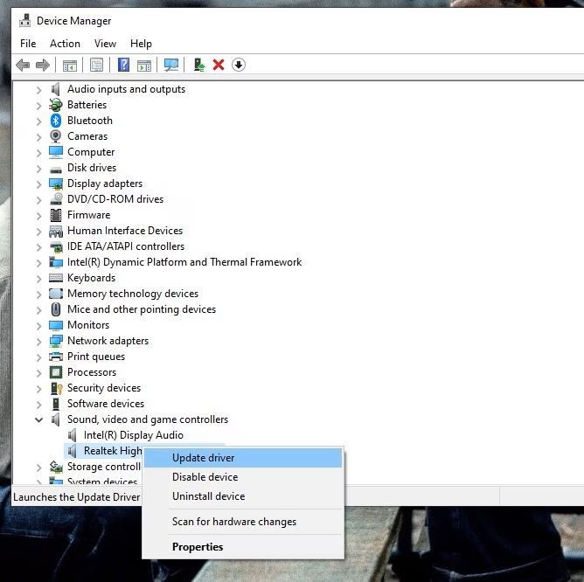Click the Device Manager title bar icon
The height and width of the screenshot is (582, 584).
pyautogui.click(x=25, y=20)
